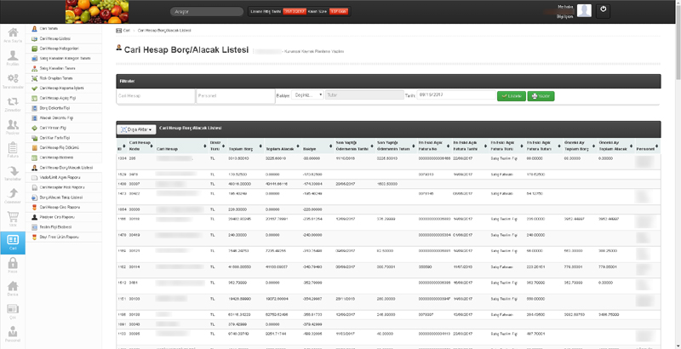
Task: Open the Bakiye Seçiniz dropdown
Action: pos(307,94)
